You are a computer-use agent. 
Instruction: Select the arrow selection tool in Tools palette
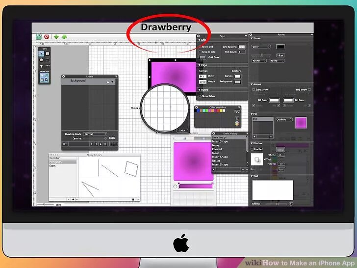(x=41, y=54)
